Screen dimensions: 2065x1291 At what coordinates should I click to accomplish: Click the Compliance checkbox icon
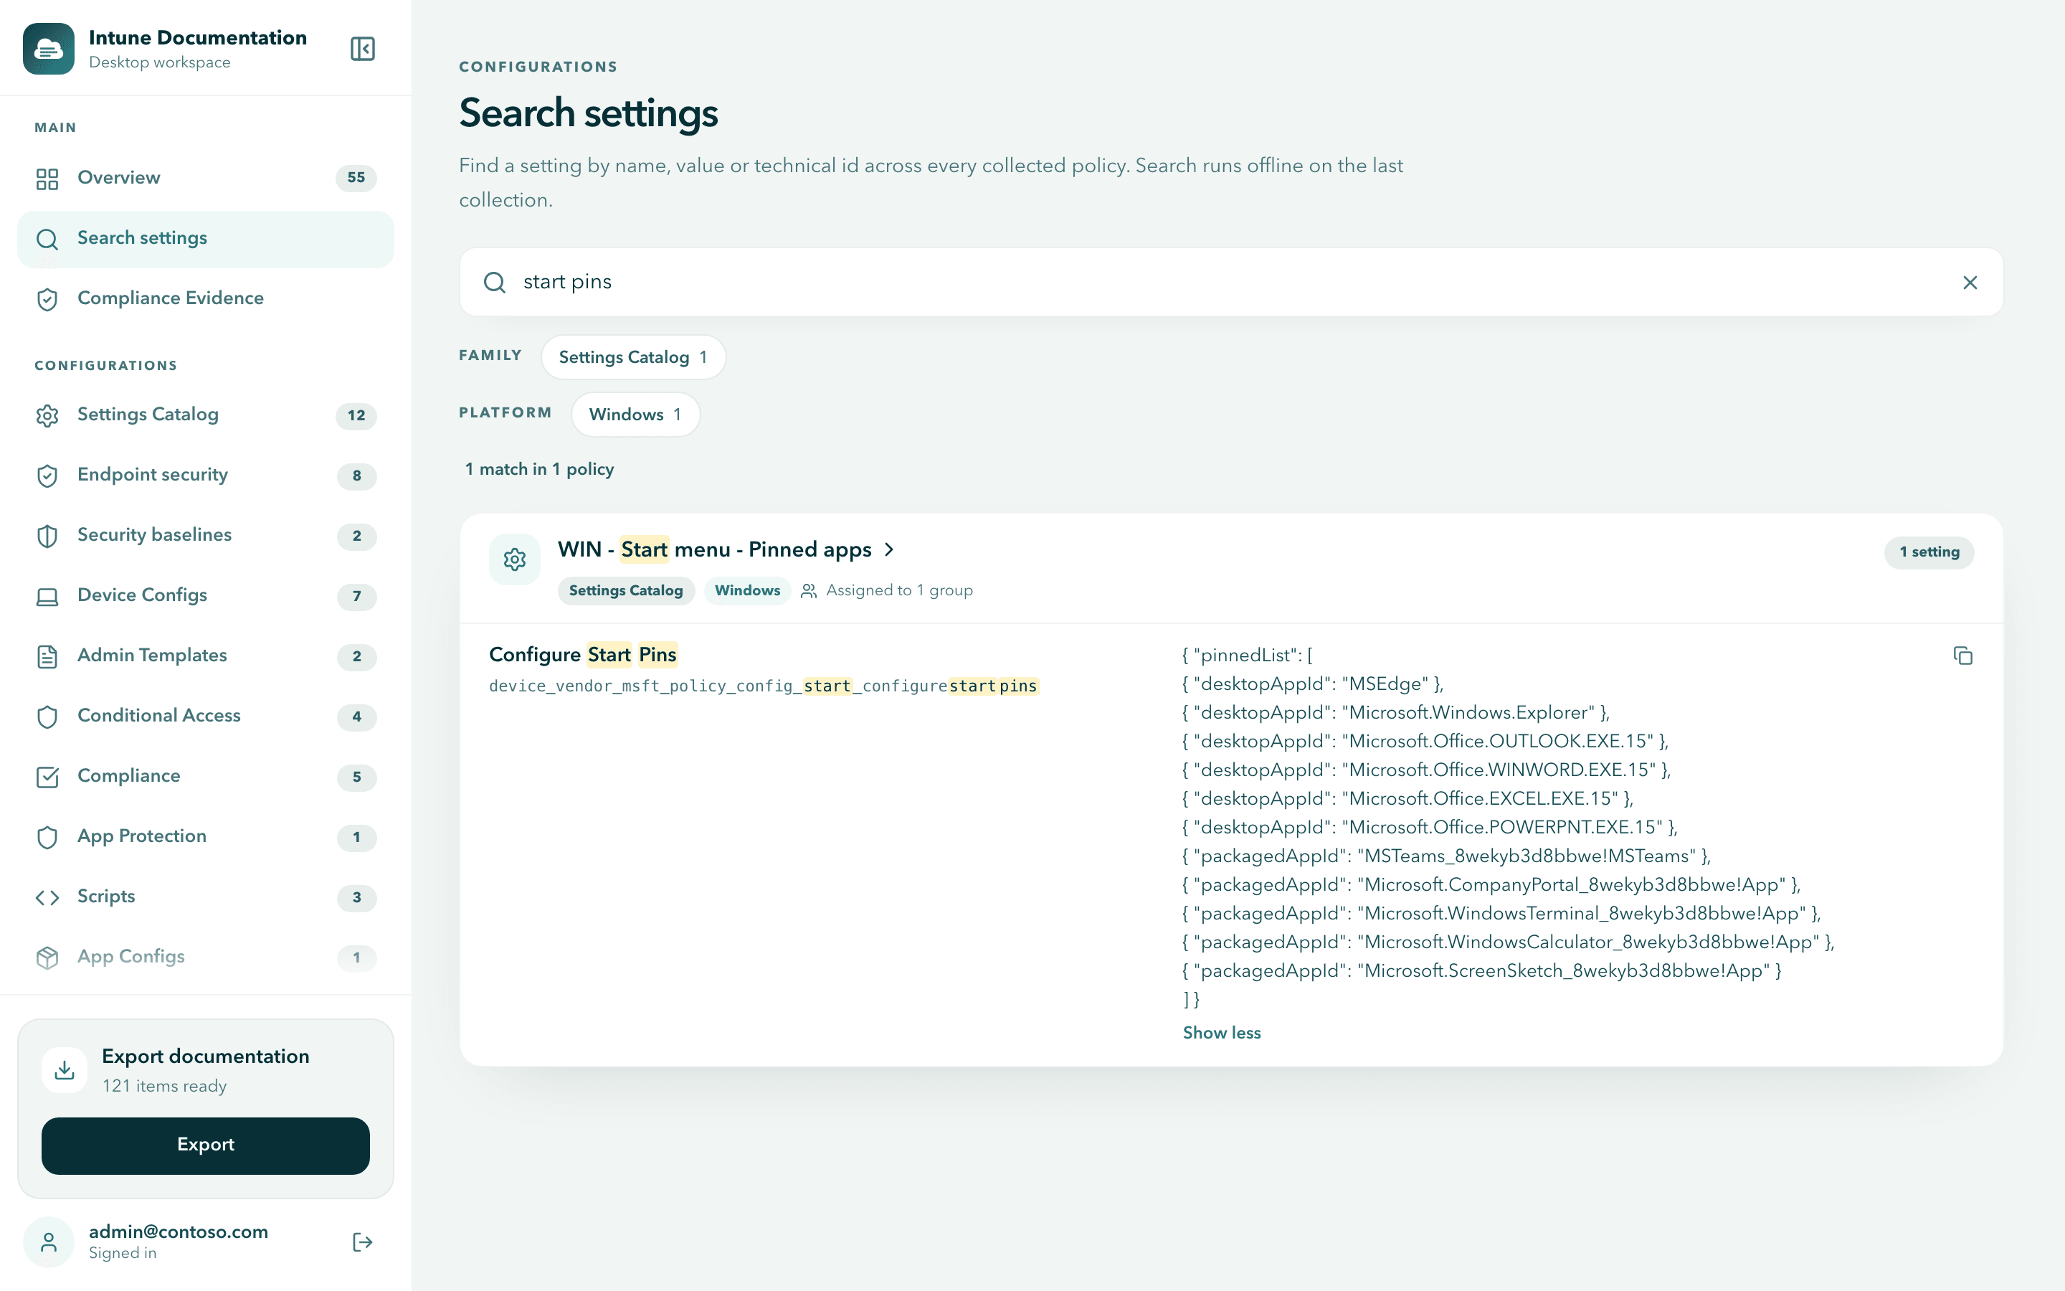(x=48, y=776)
